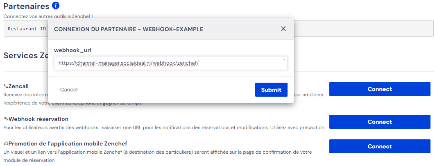Click the Webhook réservation link icon

point(6,119)
